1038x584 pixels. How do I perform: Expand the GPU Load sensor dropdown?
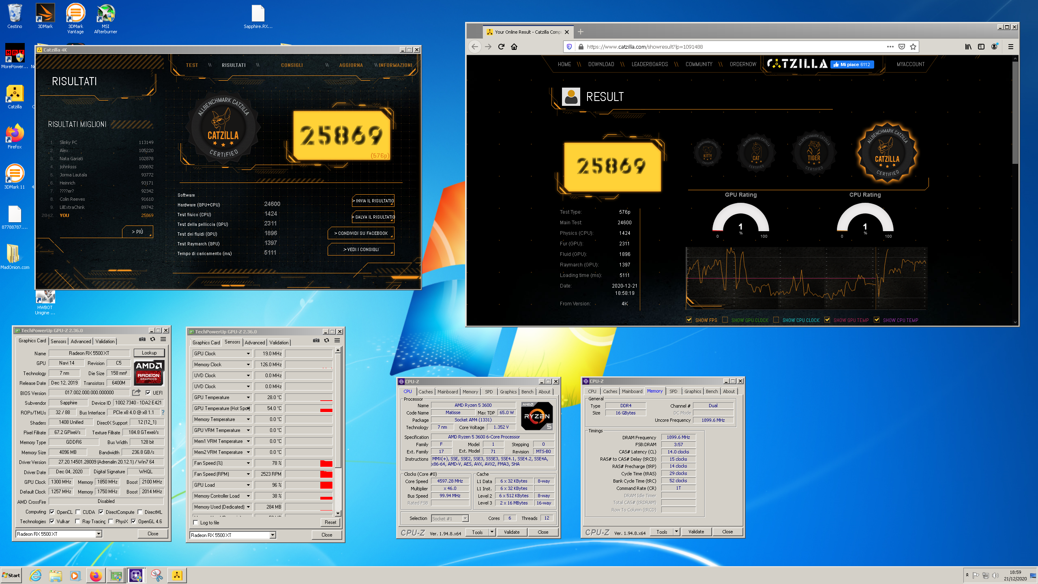tap(248, 485)
